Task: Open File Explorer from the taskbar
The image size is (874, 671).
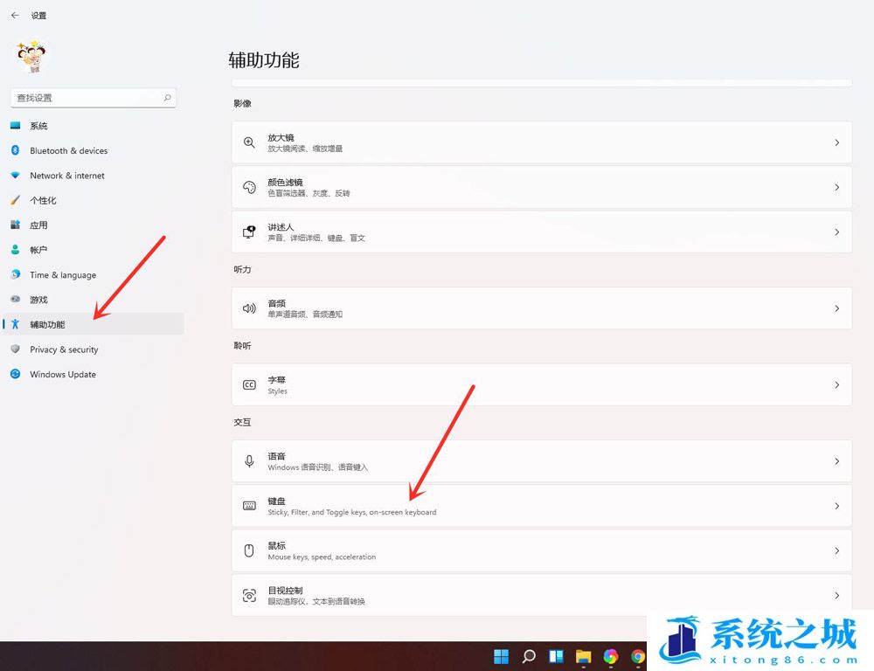Action: click(x=583, y=656)
